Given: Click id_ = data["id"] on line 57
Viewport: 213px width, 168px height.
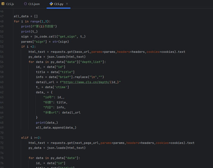Looking at the screenshot, I should 51,67.
